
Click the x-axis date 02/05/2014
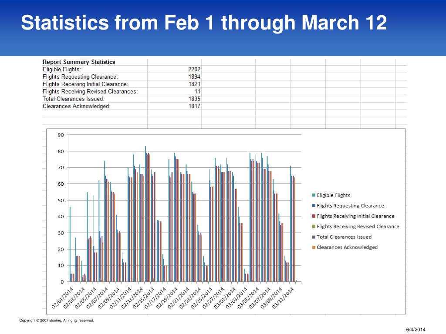click(86, 298)
